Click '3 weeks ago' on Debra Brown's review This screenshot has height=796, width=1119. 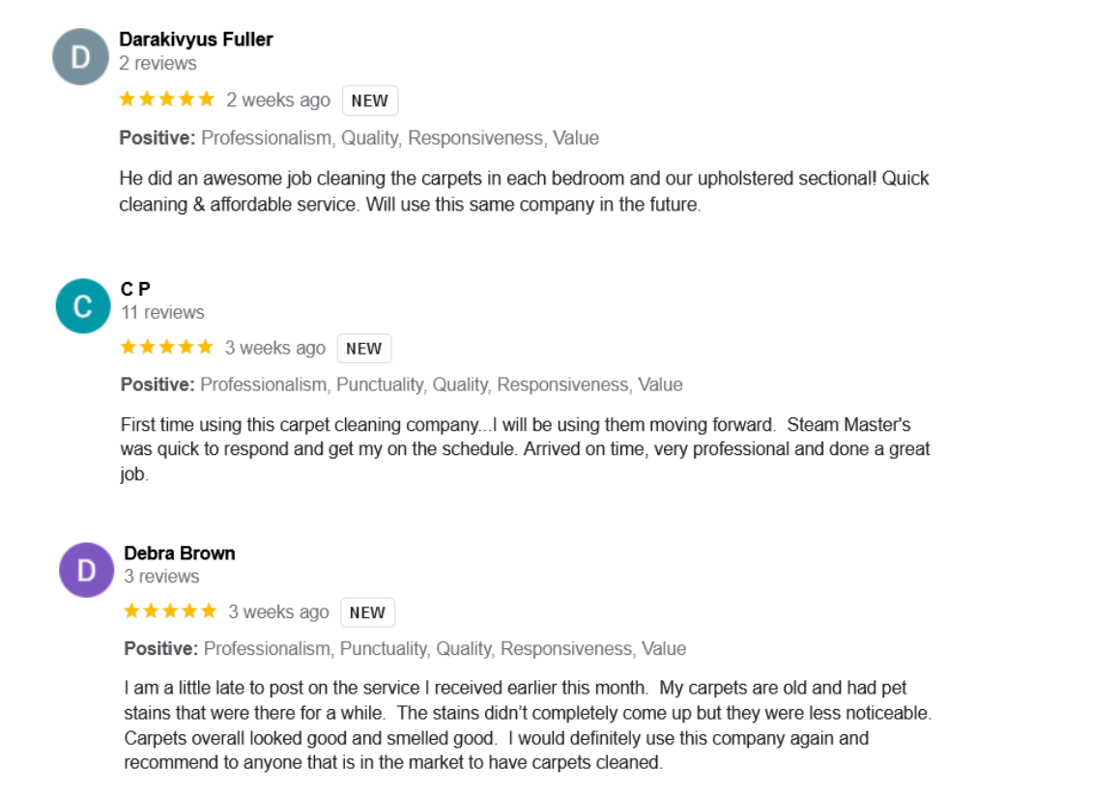279,612
